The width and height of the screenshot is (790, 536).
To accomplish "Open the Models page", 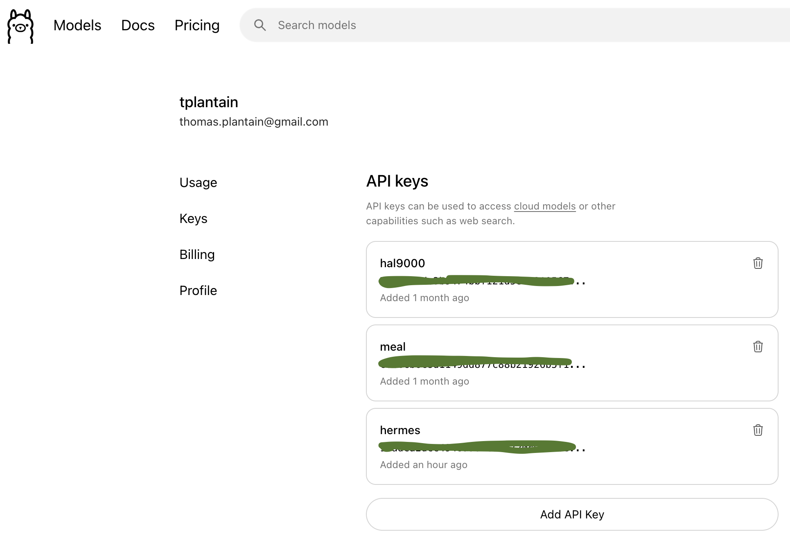I will click(77, 25).
